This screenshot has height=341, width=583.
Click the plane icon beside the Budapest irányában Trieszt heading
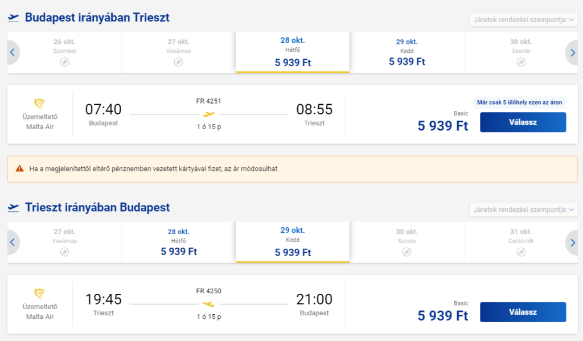point(14,18)
